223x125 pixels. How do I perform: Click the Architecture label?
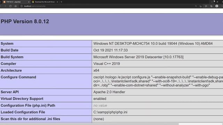[11, 70]
